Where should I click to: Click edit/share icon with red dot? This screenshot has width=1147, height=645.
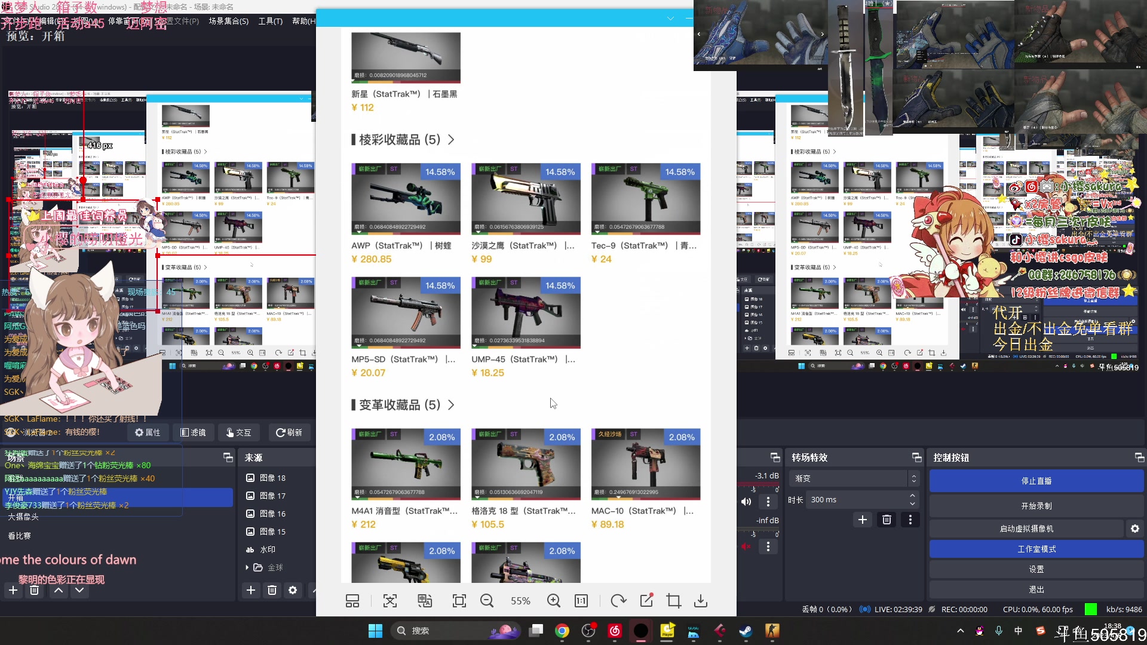[646, 600]
